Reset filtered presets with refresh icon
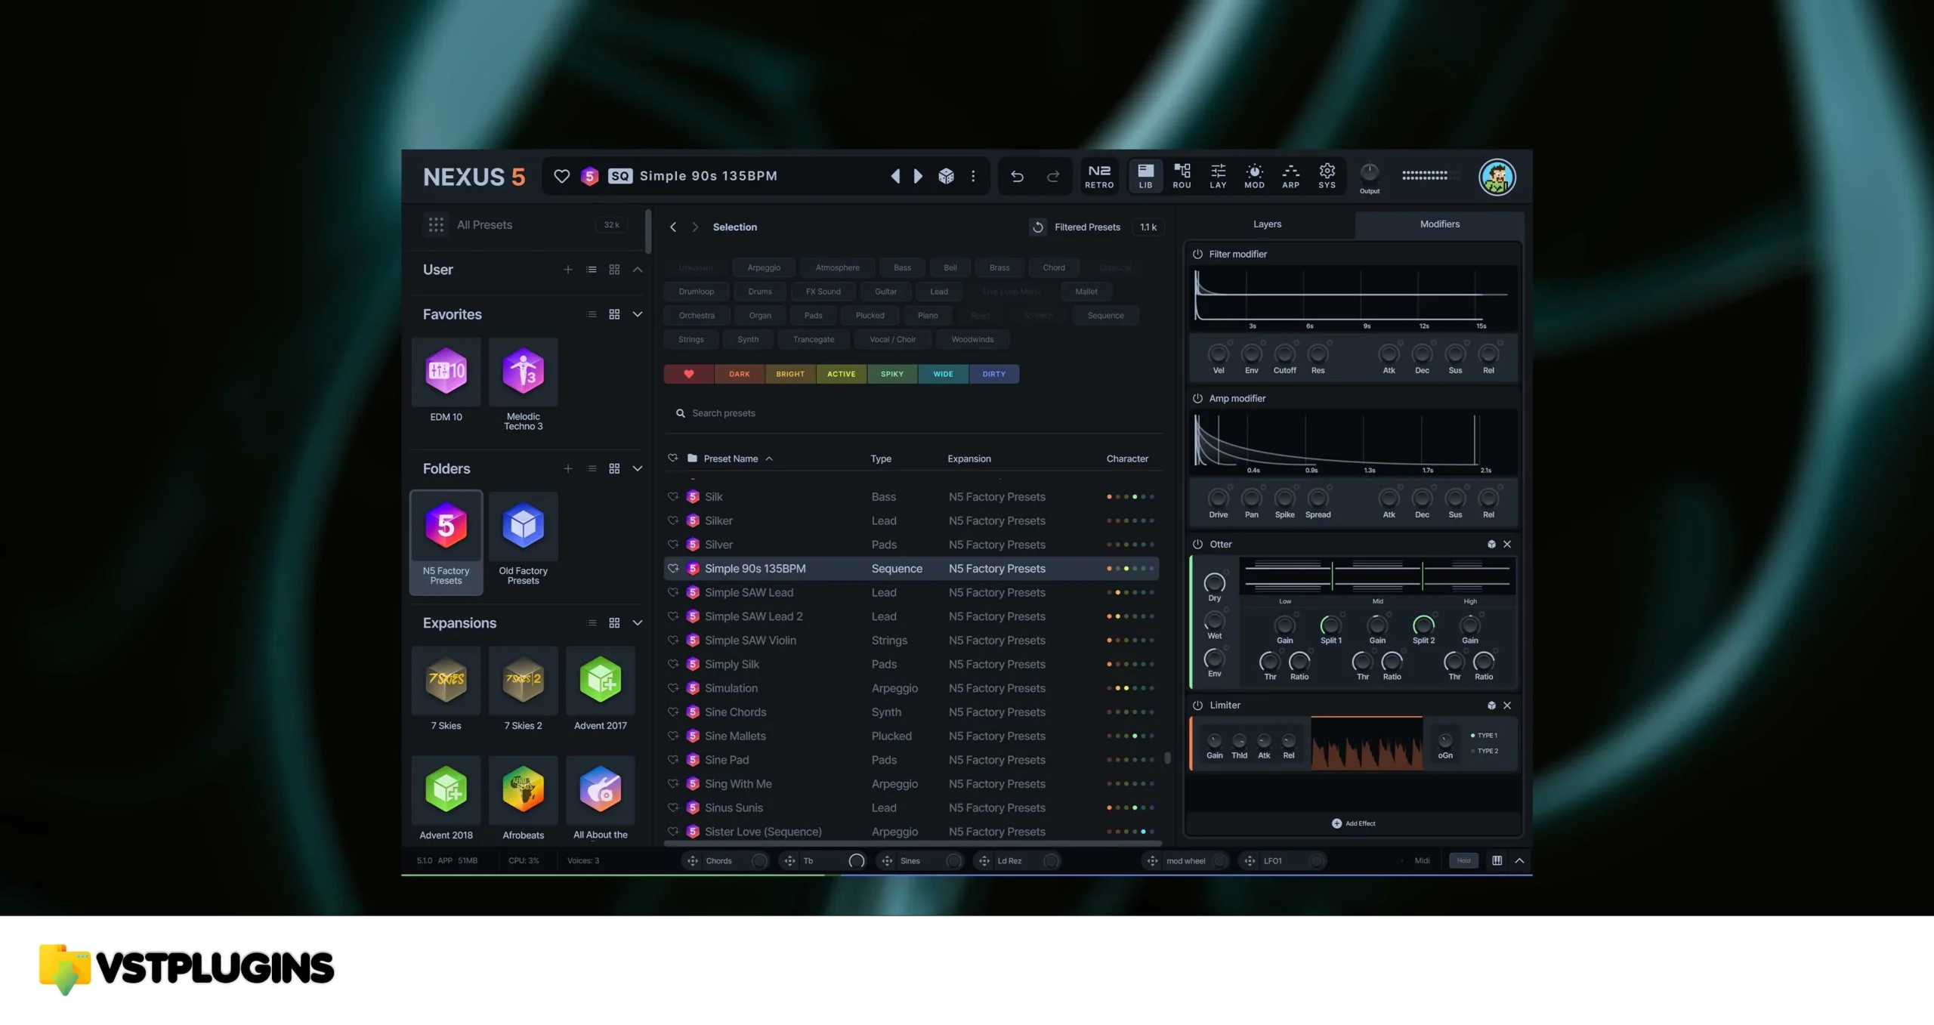Image resolution: width=1934 pixels, height=1025 pixels. (x=1038, y=227)
